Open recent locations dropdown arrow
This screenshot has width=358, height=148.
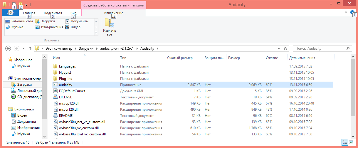[x=23, y=48]
